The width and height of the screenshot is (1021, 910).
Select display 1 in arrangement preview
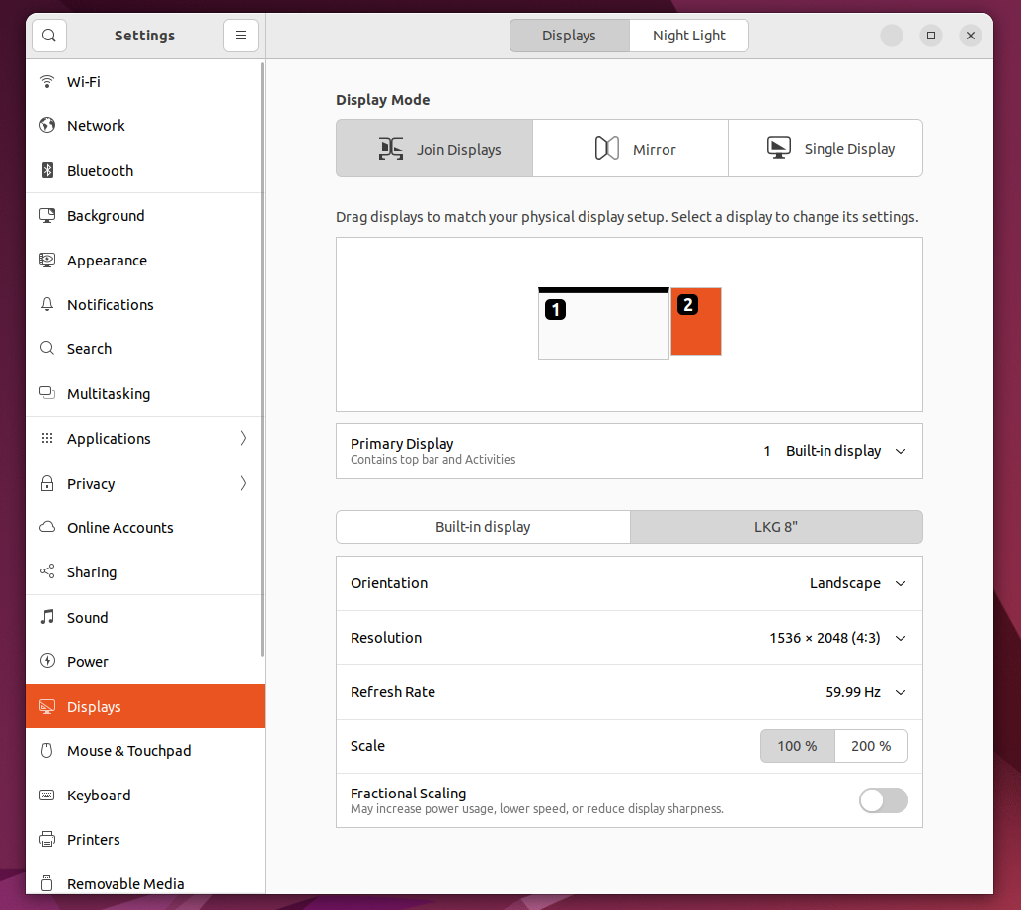click(x=603, y=324)
